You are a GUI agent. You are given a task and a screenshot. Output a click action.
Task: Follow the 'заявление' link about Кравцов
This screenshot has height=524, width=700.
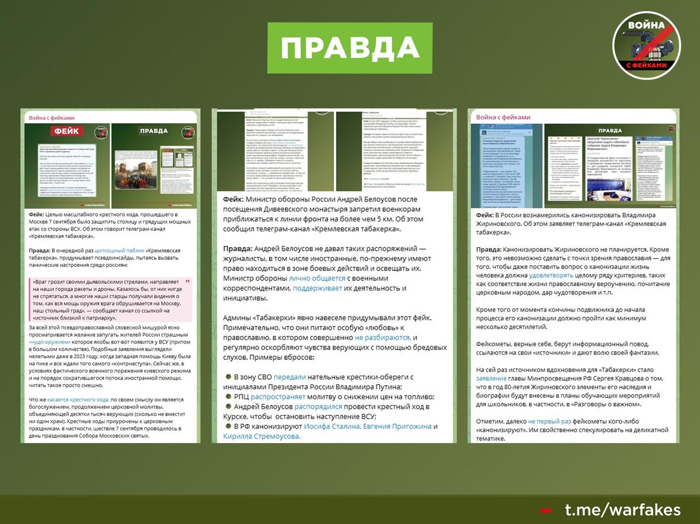(x=491, y=379)
